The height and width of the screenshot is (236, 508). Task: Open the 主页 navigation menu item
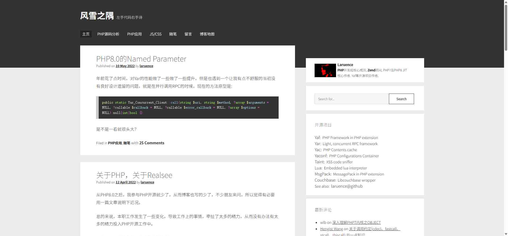86,34
